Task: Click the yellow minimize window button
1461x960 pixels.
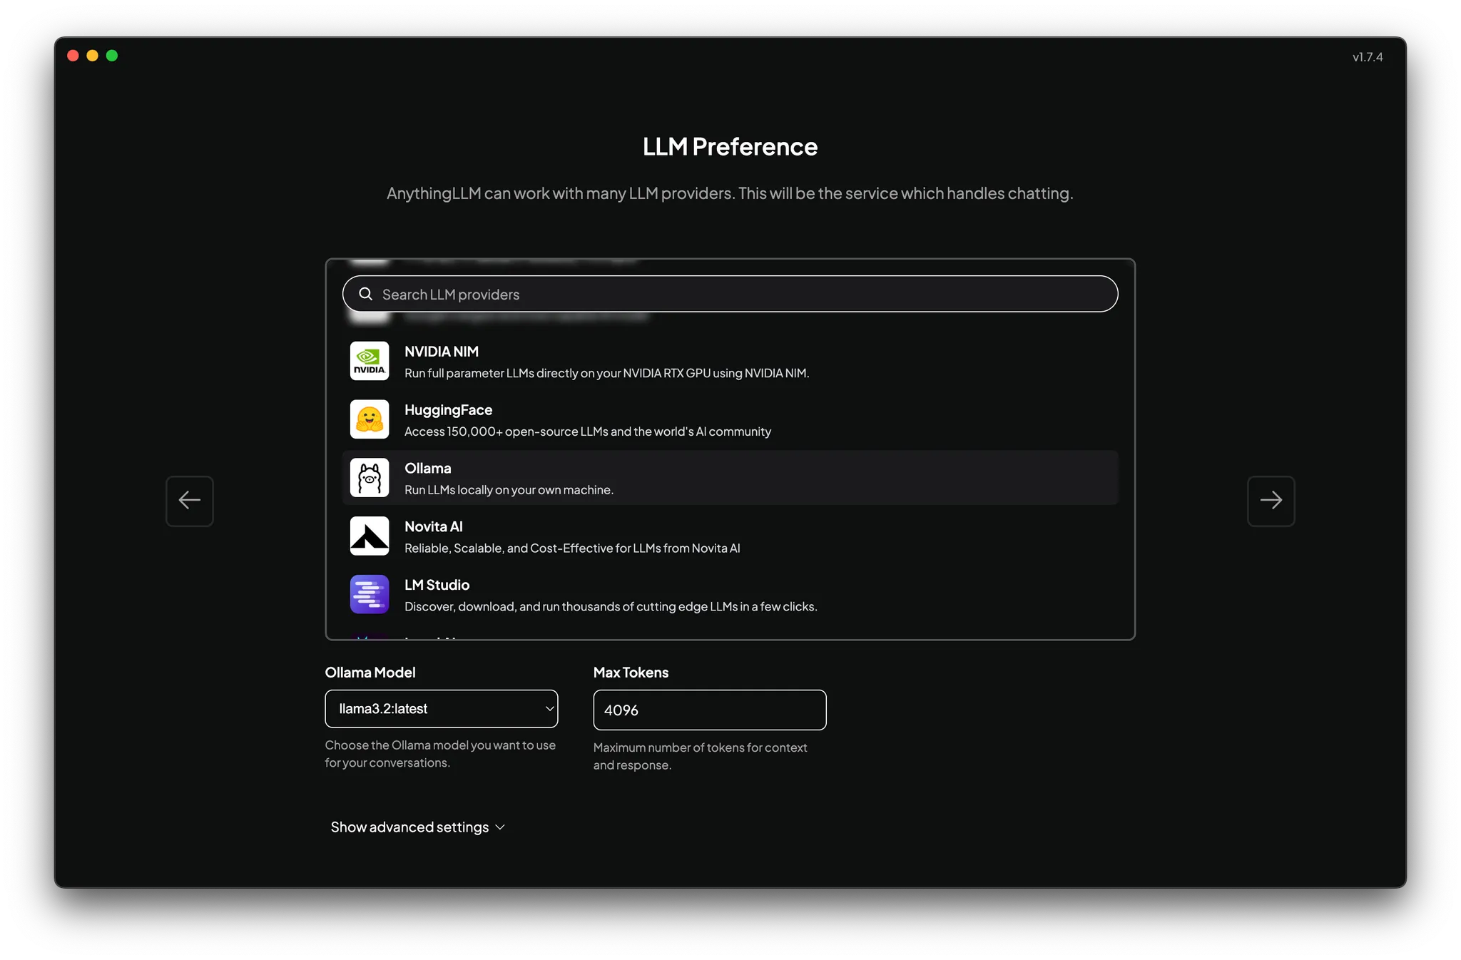Action: (92, 56)
